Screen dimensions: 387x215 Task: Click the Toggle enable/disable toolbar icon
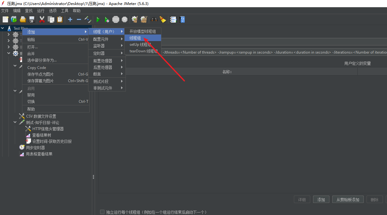tap(88, 19)
